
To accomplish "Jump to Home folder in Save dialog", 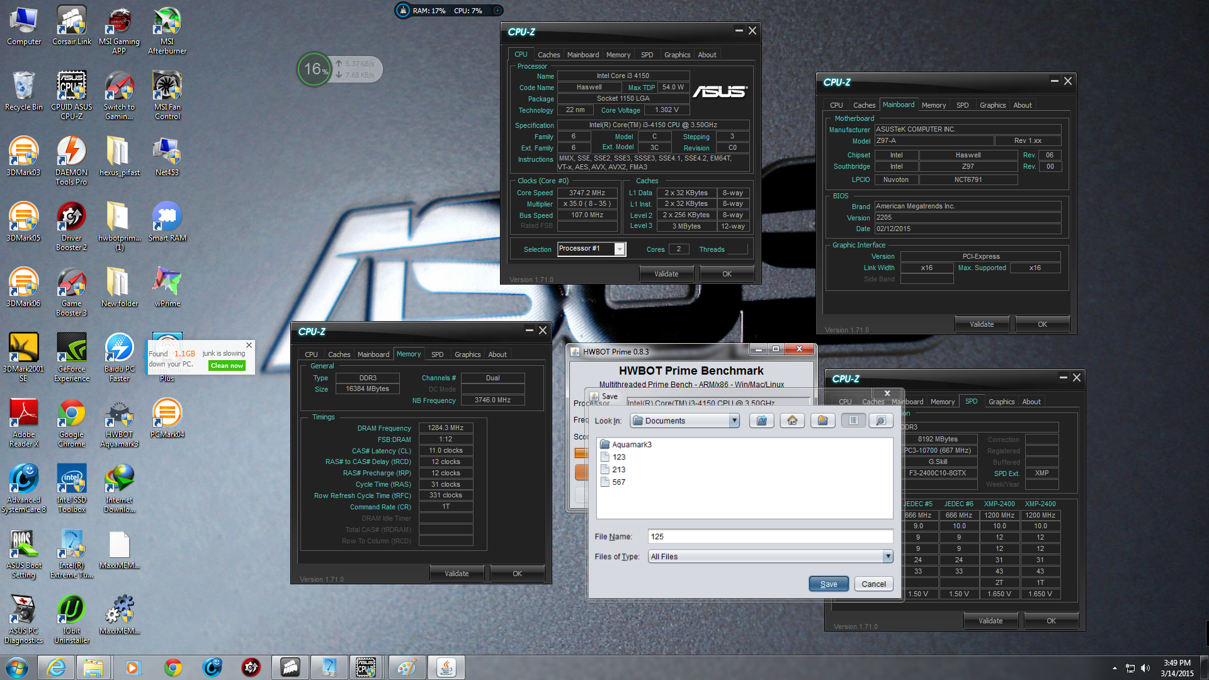I will [792, 421].
